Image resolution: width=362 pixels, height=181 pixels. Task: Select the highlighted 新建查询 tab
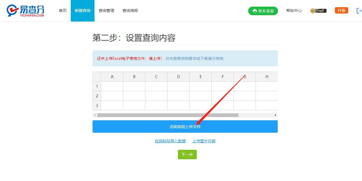83,10
